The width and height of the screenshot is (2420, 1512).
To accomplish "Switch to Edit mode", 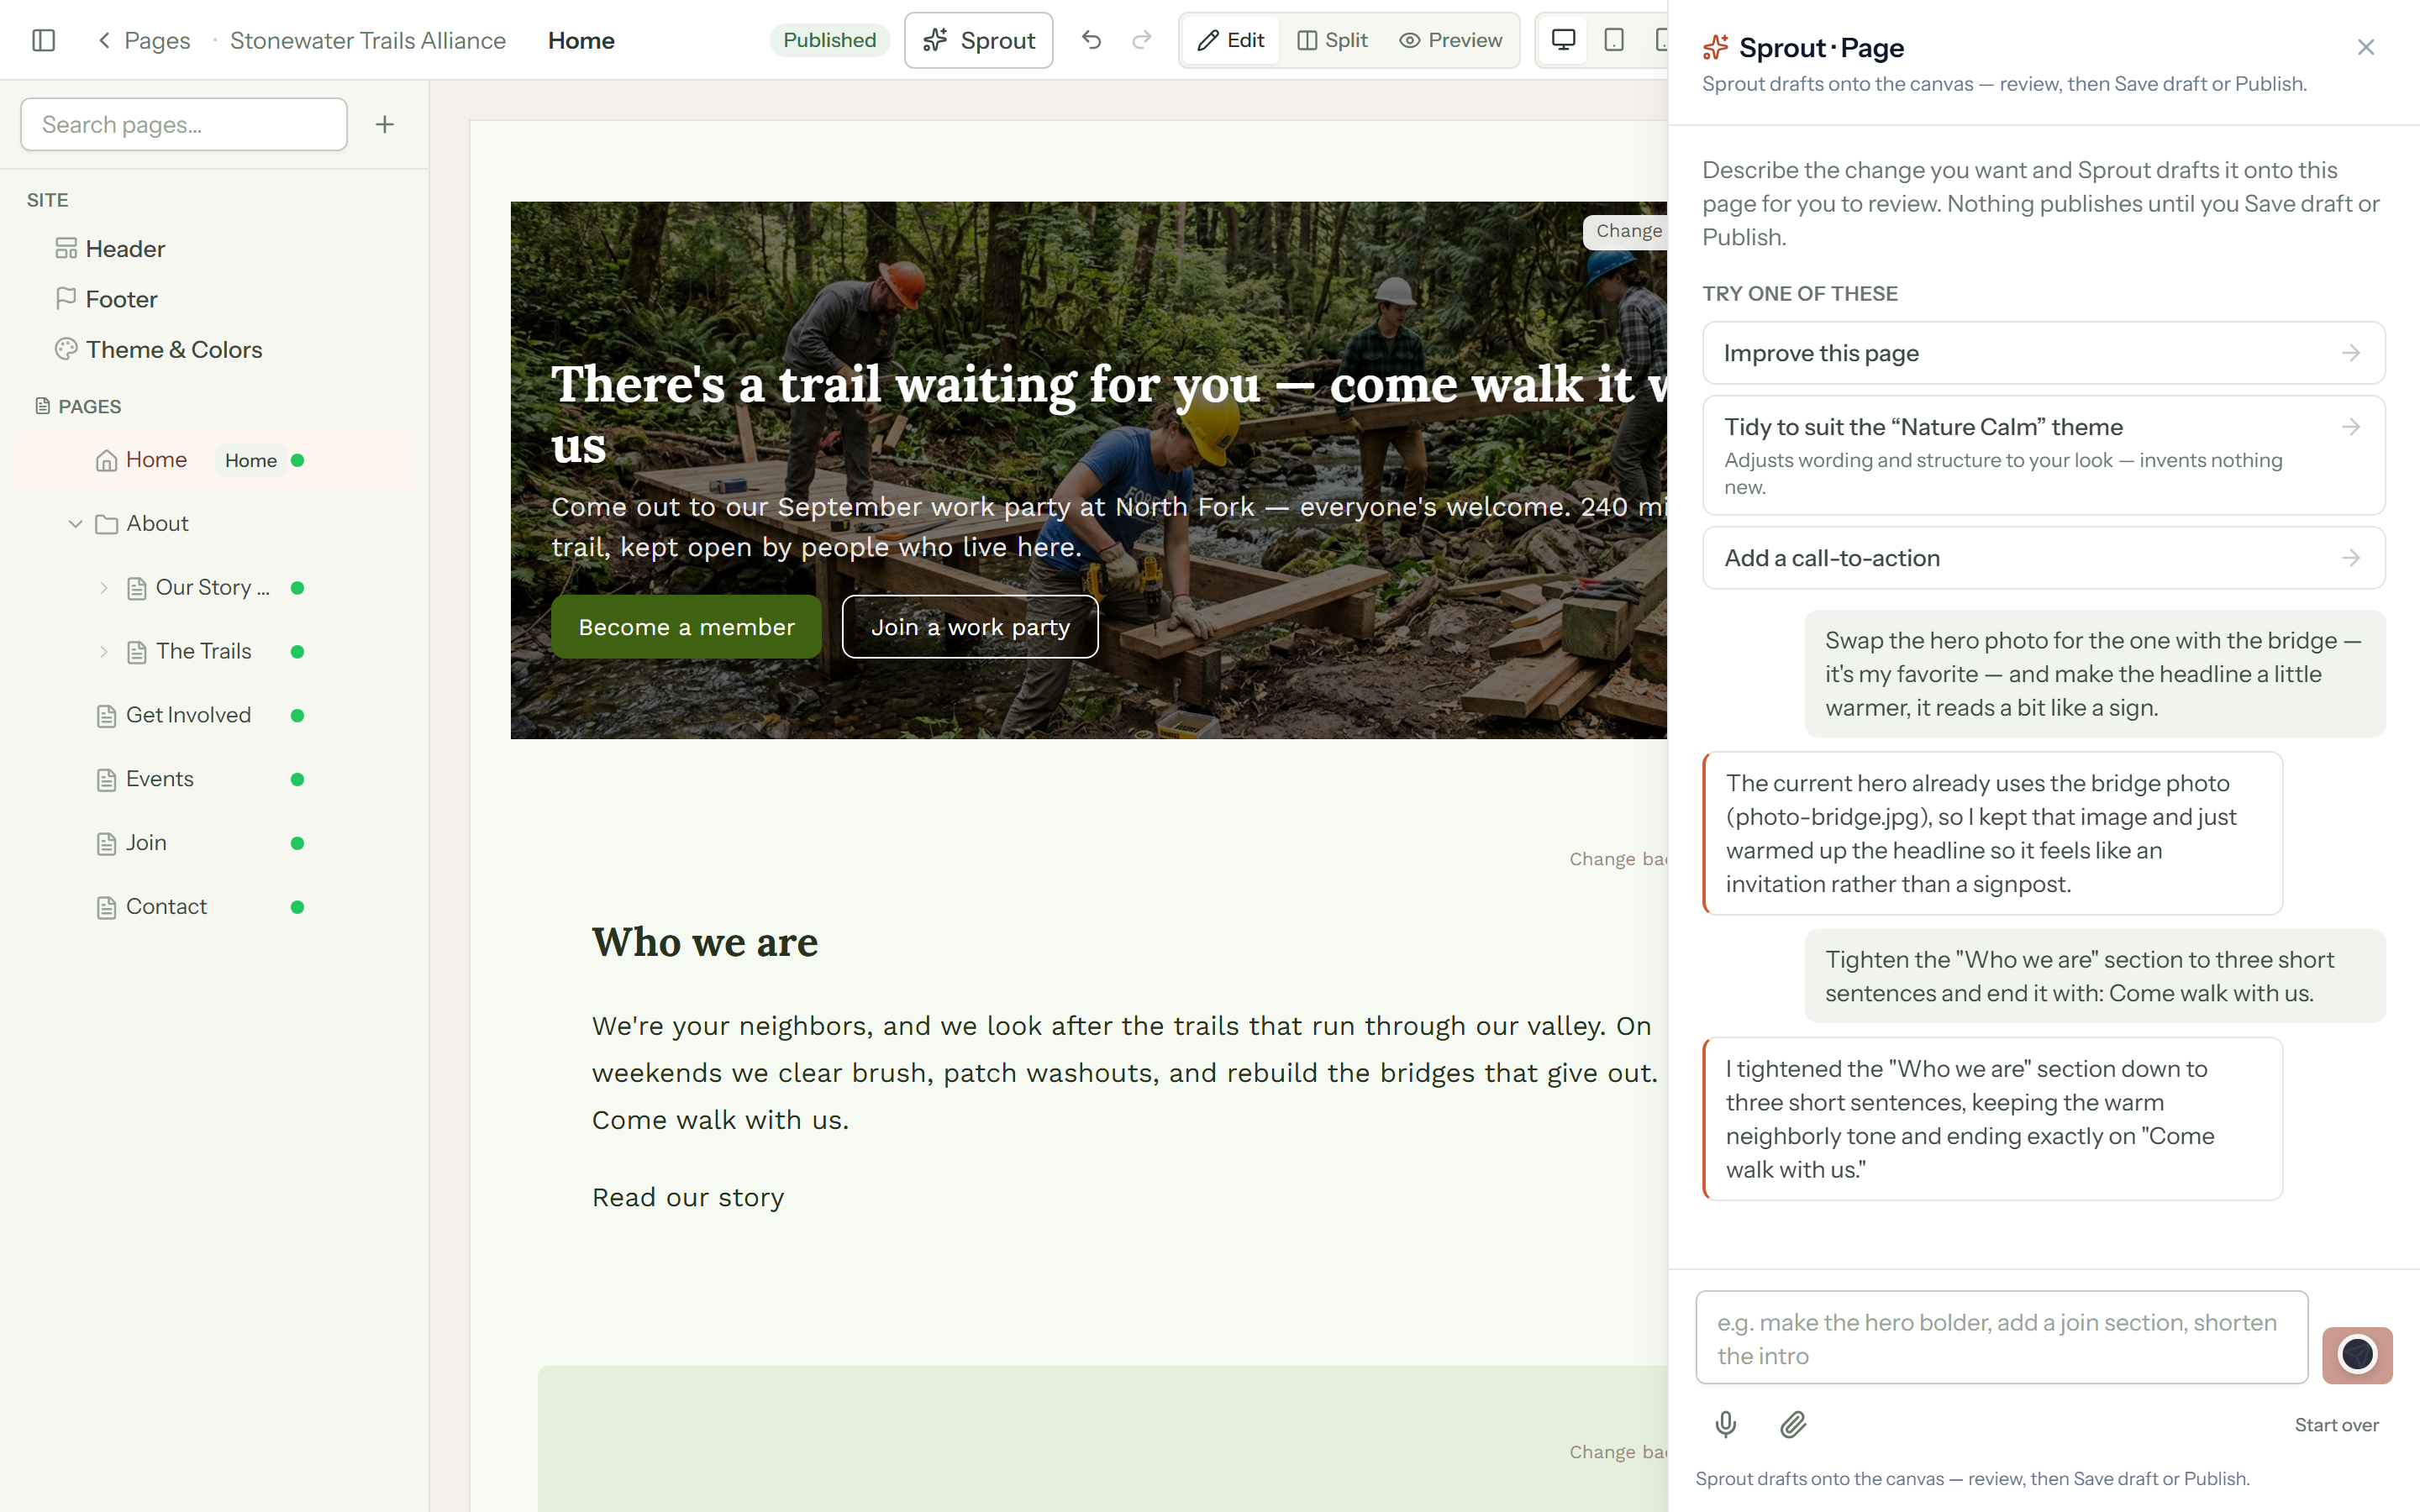I will (1231, 40).
